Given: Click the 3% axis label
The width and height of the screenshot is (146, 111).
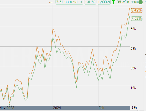Looking at the screenshot, I should pos(133,68).
